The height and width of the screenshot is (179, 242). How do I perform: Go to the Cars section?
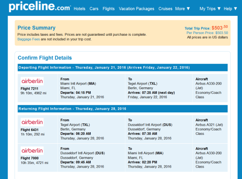[94, 9]
